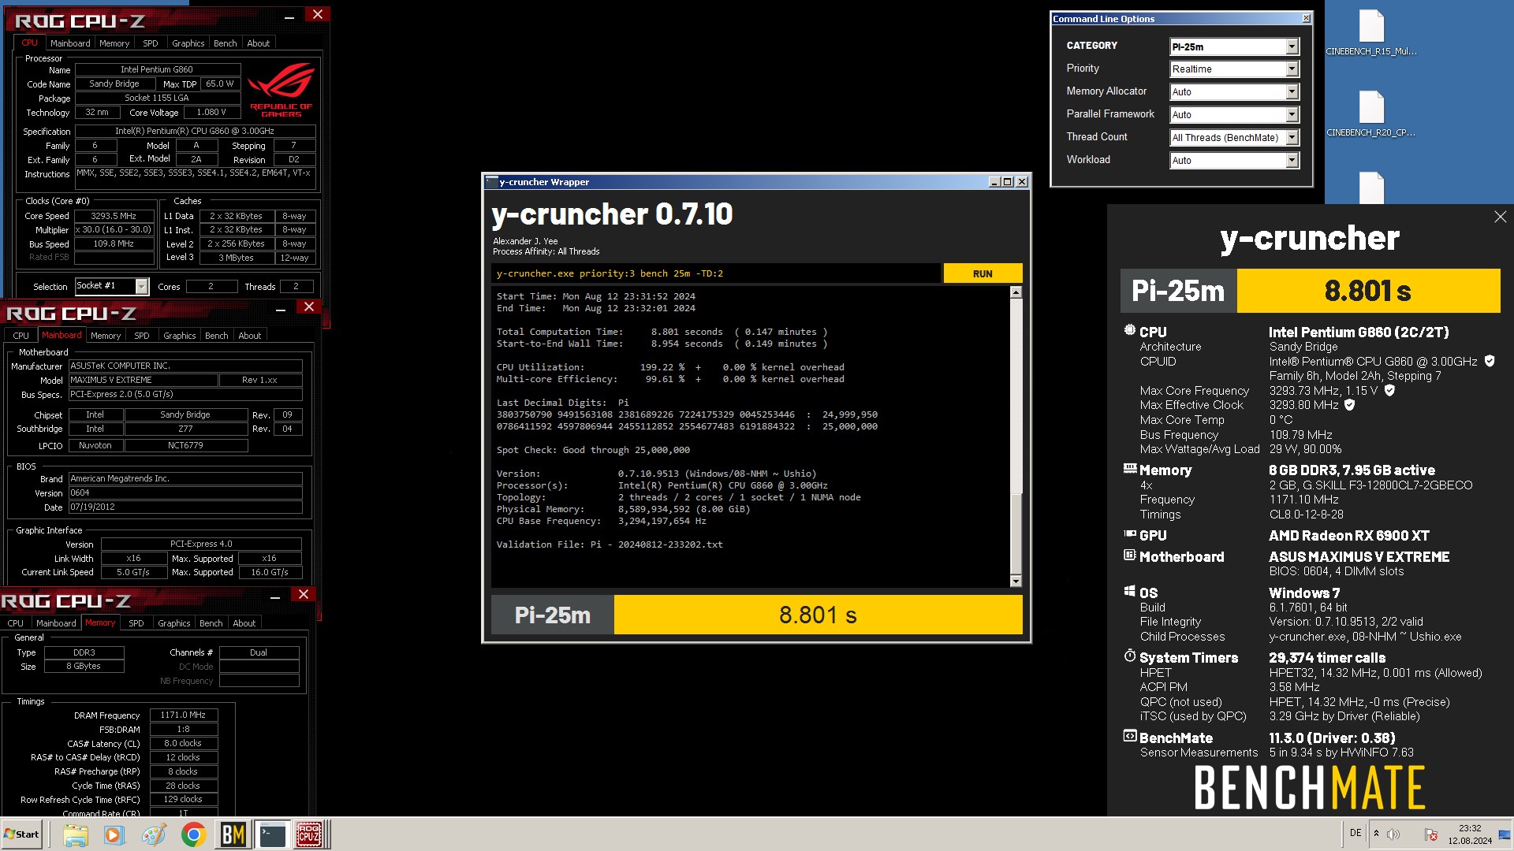Open Bench tab in top CPU-Z window

(225, 43)
